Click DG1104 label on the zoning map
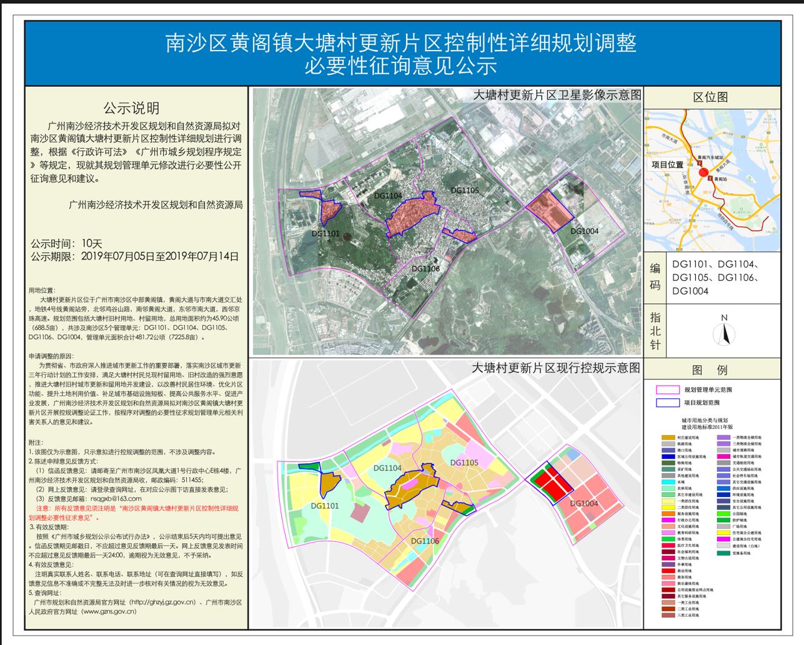 387,468
